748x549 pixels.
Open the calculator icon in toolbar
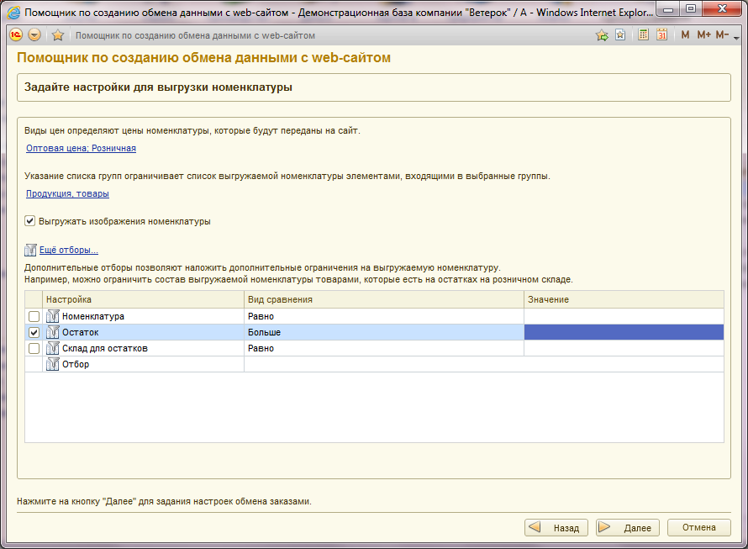point(643,34)
